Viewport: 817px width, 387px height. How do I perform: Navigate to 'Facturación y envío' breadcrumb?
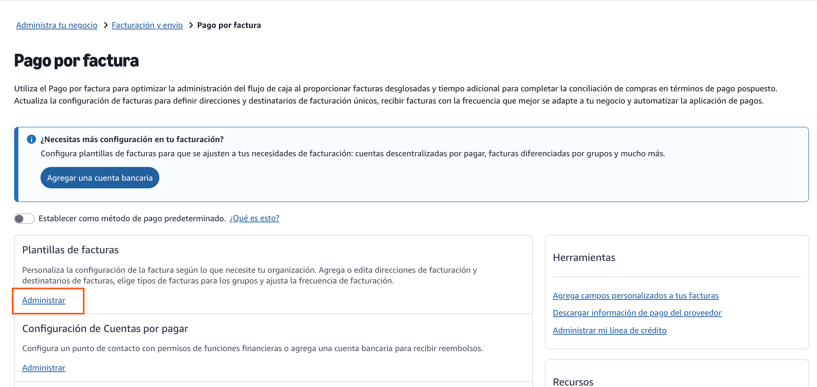point(147,25)
